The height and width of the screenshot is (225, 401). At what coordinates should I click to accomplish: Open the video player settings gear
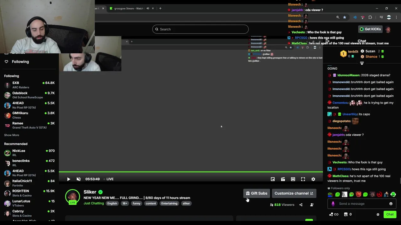313,179
